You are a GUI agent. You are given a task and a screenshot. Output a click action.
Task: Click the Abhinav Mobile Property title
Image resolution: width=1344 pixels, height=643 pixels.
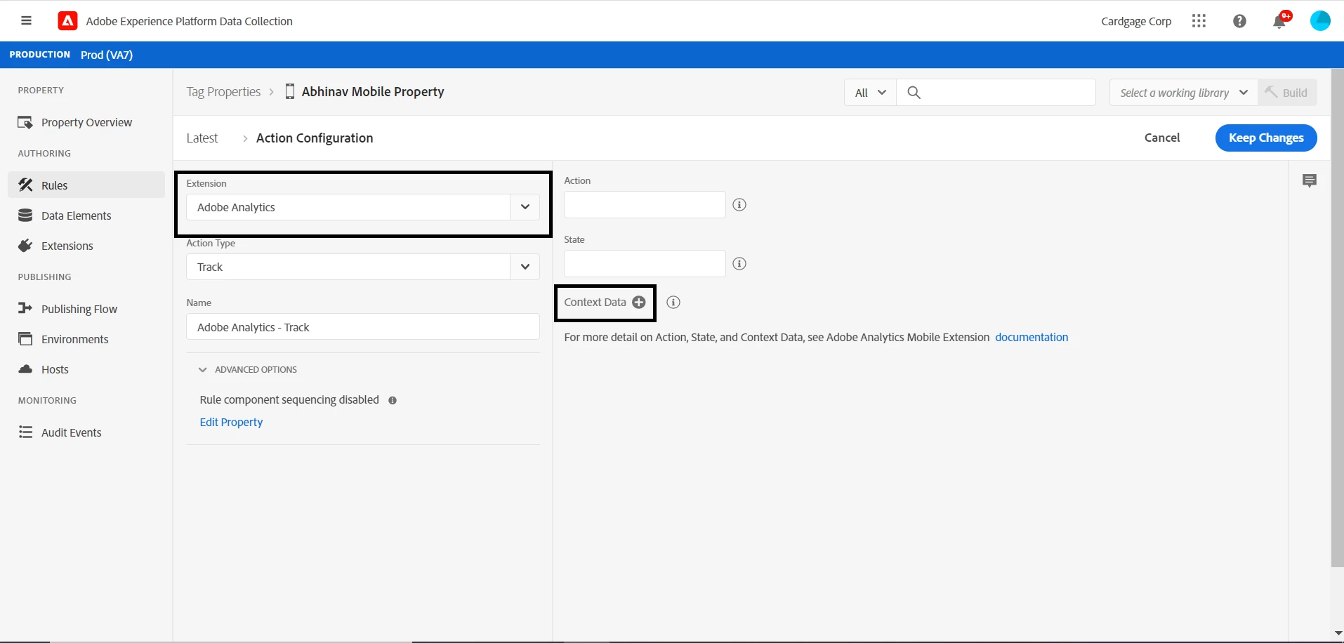[373, 92]
